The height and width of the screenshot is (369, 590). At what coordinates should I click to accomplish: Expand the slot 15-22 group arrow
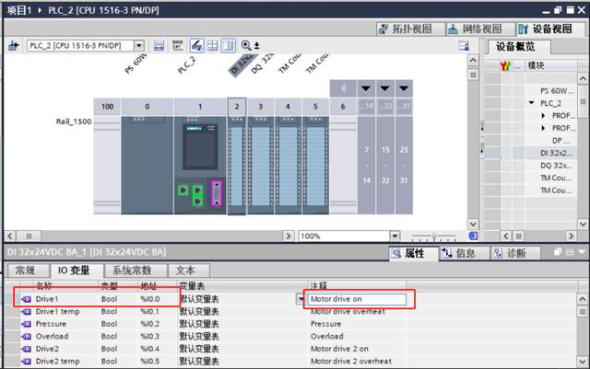pos(384,88)
